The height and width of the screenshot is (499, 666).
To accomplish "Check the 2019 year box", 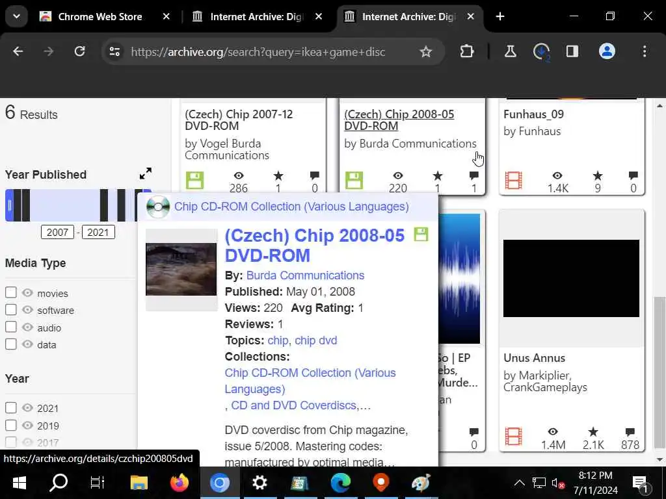I will pyautogui.click(x=11, y=425).
